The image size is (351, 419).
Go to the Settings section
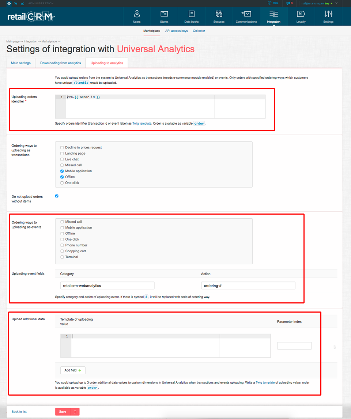[328, 16]
